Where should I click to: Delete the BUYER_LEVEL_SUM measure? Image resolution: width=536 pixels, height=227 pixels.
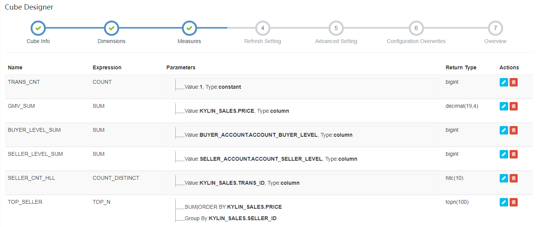pos(513,130)
